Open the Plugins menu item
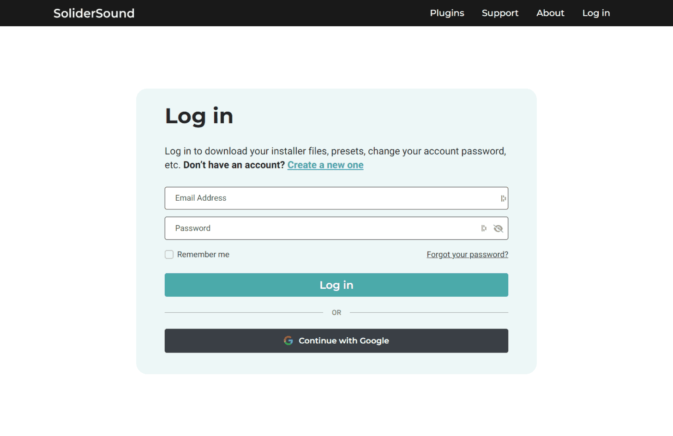This screenshot has height=436, width=673. (447, 13)
